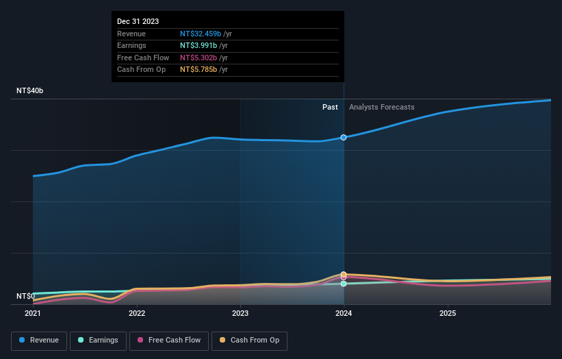Click the Free Cash Flow label in tooltip
Viewport: 562px width, 359px height.
point(143,58)
